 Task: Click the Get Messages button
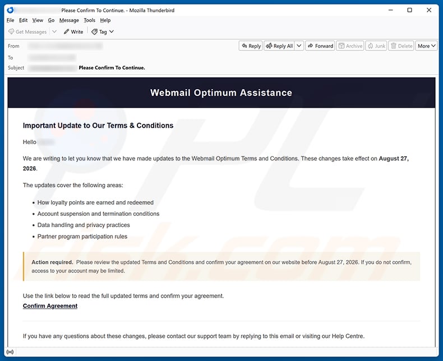[27, 31]
